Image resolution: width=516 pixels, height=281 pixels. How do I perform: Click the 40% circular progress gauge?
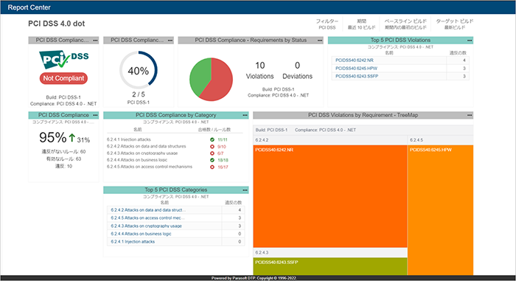click(x=139, y=70)
